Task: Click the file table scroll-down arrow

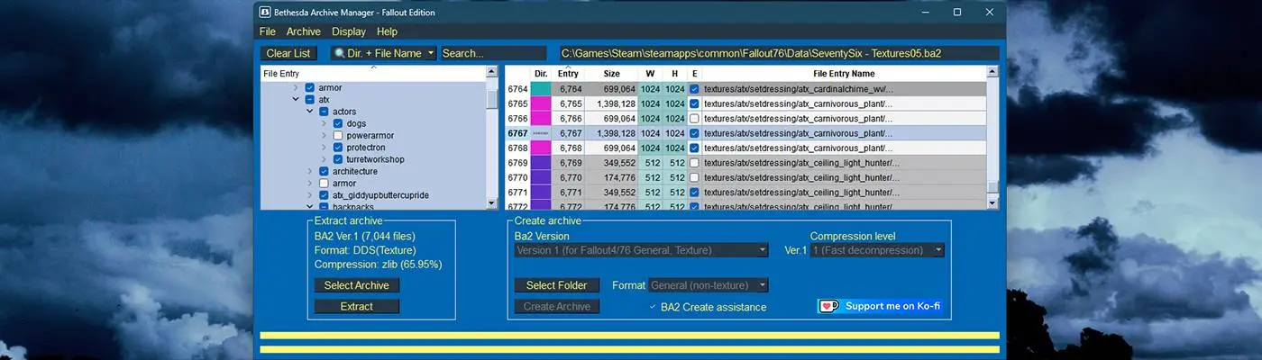Action: click(992, 203)
